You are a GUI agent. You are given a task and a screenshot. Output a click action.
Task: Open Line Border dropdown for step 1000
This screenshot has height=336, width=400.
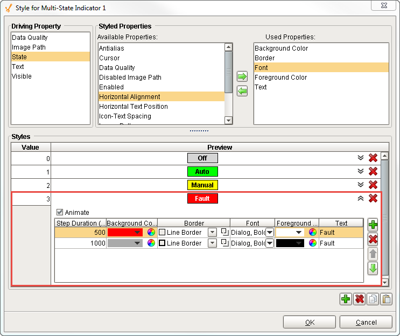212,243
